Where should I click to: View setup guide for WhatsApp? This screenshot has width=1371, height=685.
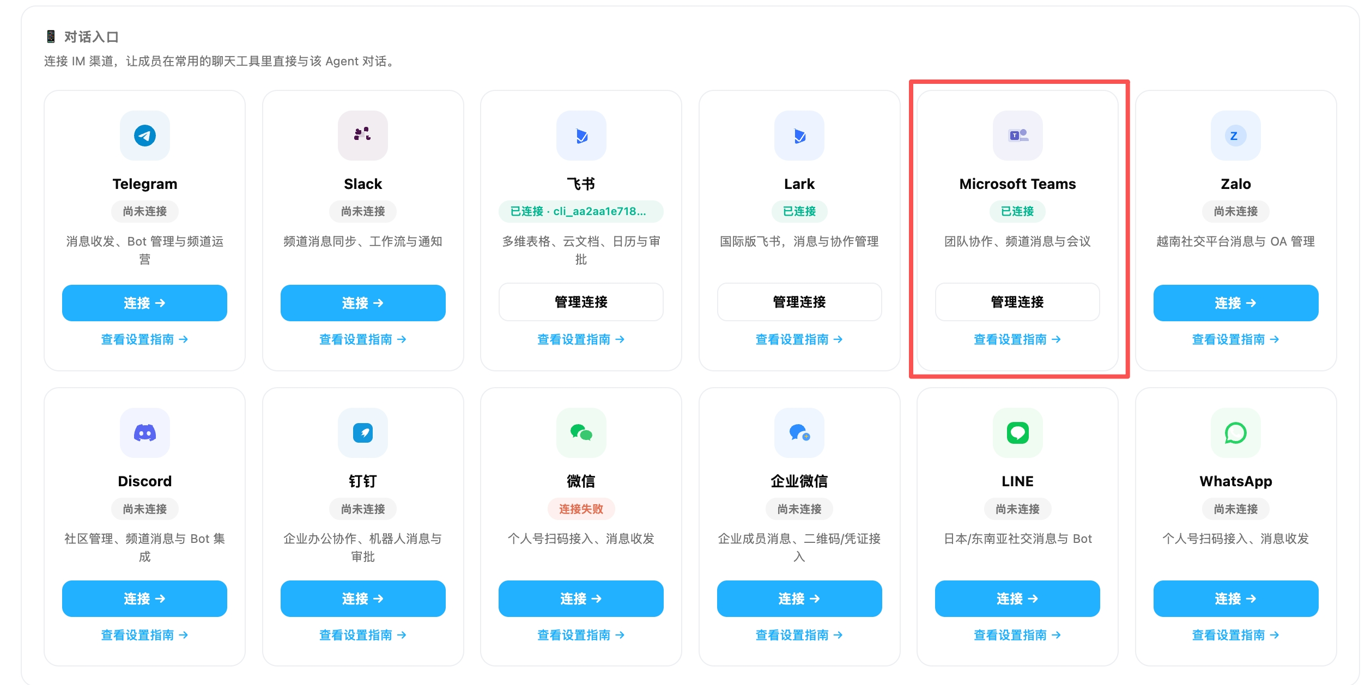click(x=1236, y=635)
